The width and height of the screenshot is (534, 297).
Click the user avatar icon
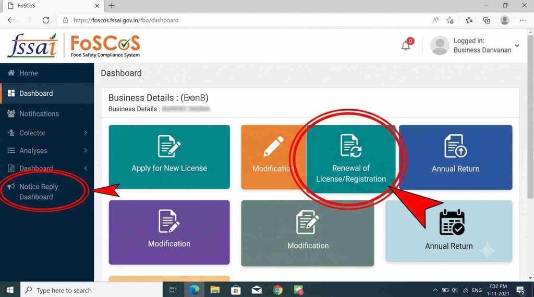tap(440, 45)
